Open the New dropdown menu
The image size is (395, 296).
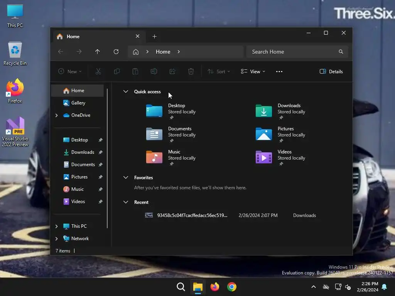[70, 71]
